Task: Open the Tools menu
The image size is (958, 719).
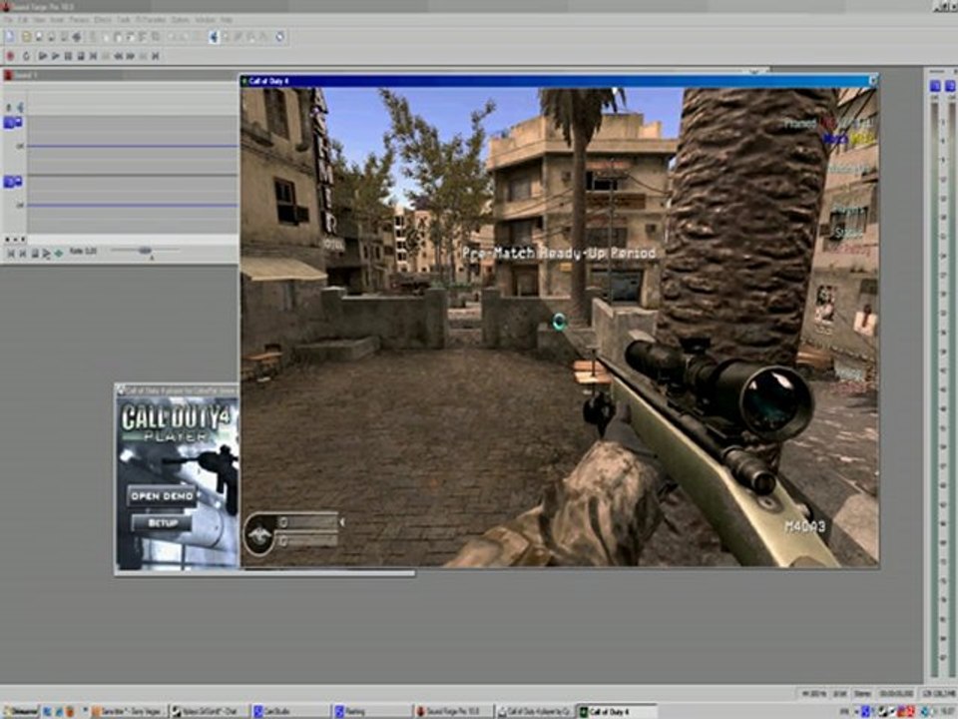Action: click(x=124, y=20)
